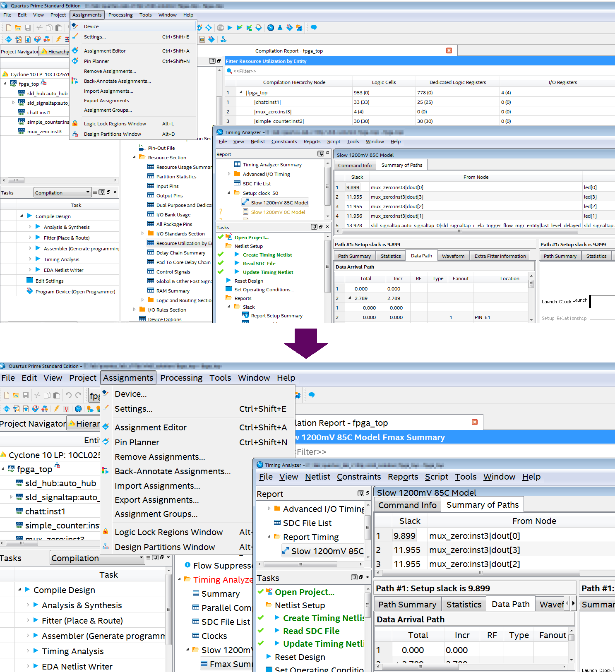Click the blue Start Compilation play icon beside Stop

pos(230,28)
